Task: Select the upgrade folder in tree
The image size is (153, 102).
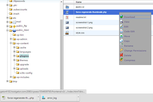Action: pos(24,65)
